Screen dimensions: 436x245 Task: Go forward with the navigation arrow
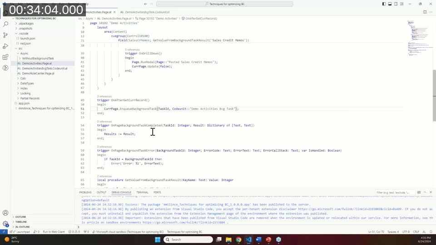click(152, 4)
